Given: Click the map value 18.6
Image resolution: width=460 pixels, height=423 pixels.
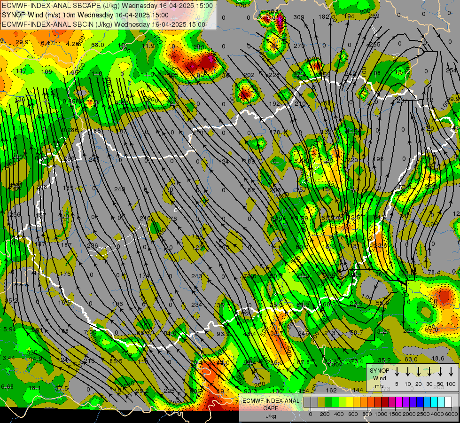Looking at the screenshot, I should (x=438, y=358).
